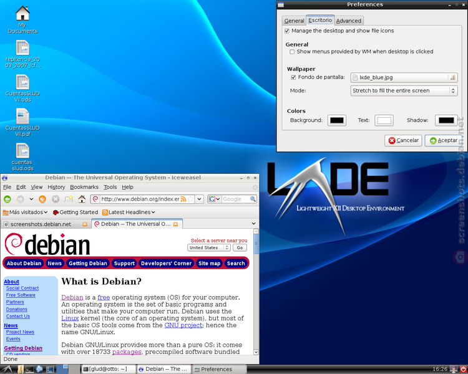Click the show desktop panel icon
This screenshot has height=374, width=468.
click(49, 369)
